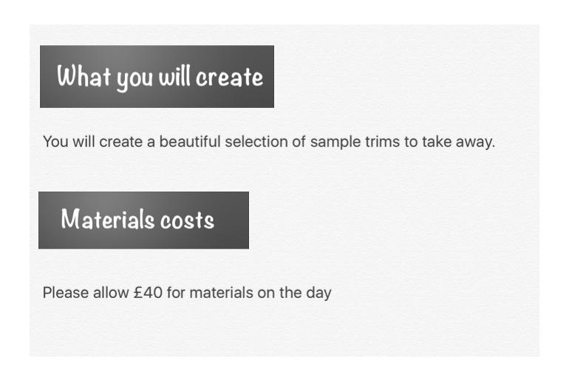Click the word "beautiful" in the description

190,141
